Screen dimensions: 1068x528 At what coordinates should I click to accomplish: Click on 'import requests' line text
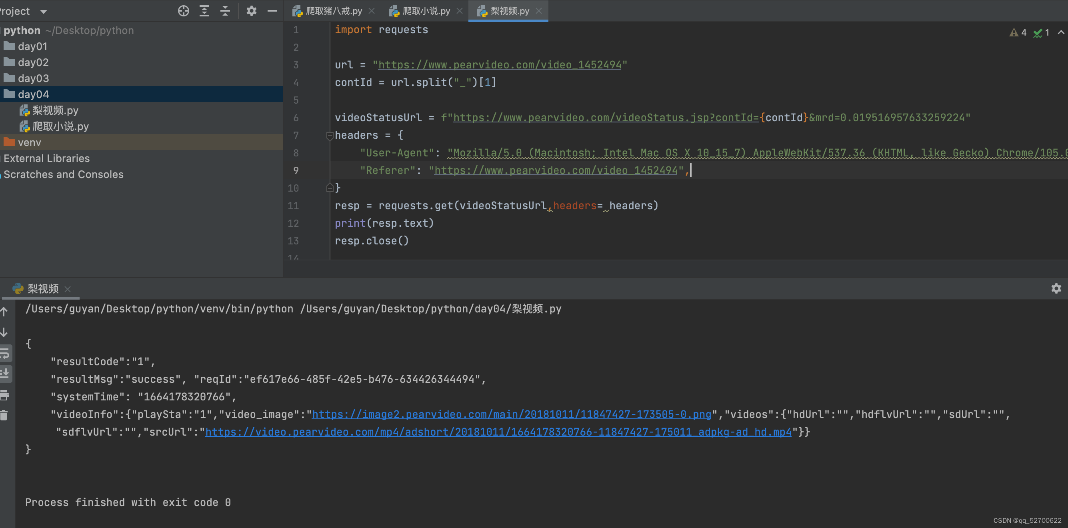[381, 30]
